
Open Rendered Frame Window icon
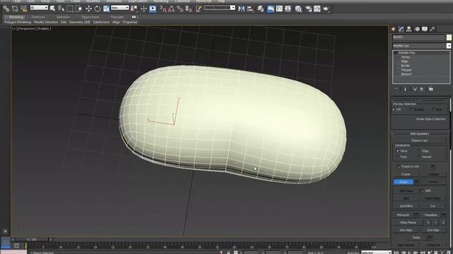pyautogui.click(x=317, y=9)
